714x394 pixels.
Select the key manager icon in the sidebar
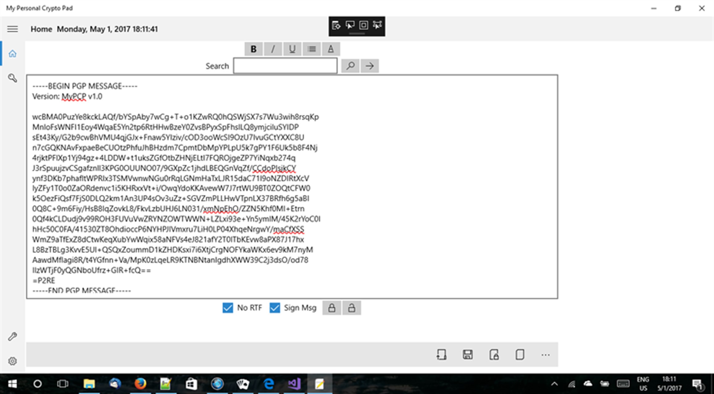(x=12, y=78)
